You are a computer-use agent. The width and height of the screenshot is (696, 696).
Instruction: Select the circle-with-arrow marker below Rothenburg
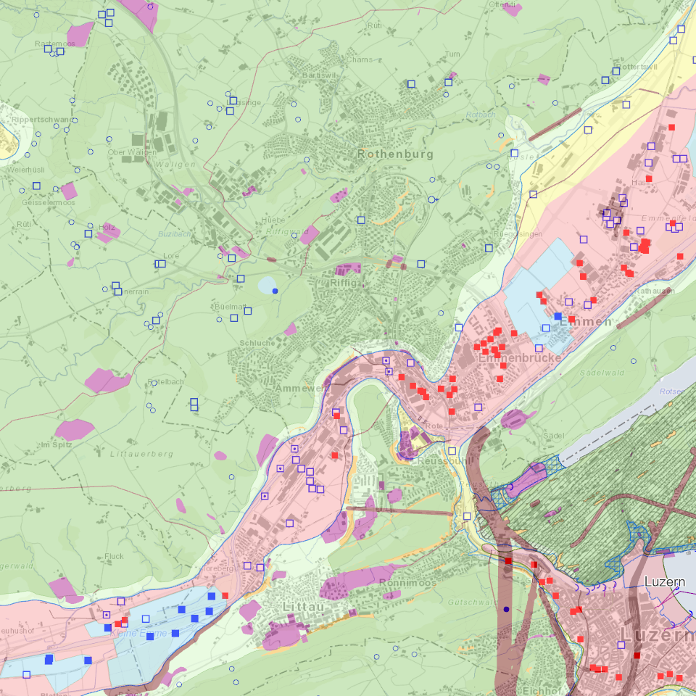click(432, 200)
